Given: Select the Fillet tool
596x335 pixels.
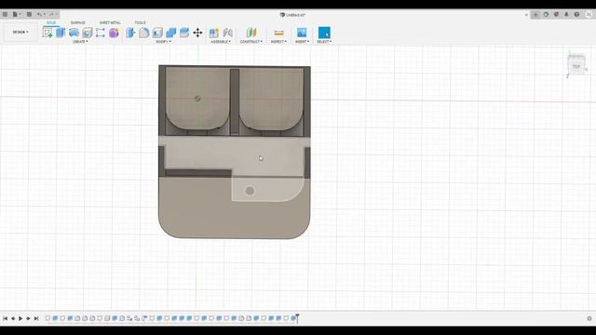Looking at the screenshot, I should pyautogui.click(x=144, y=33).
